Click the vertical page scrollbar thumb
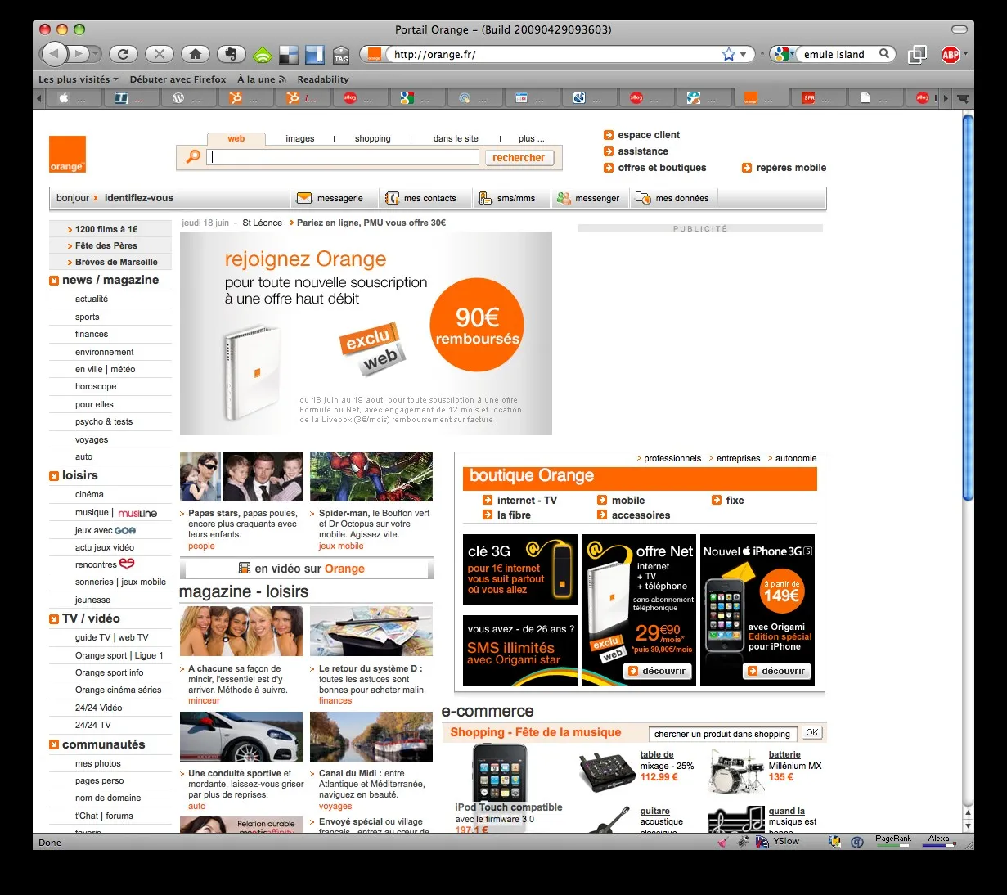The height and width of the screenshot is (895, 1007). tap(968, 306)
